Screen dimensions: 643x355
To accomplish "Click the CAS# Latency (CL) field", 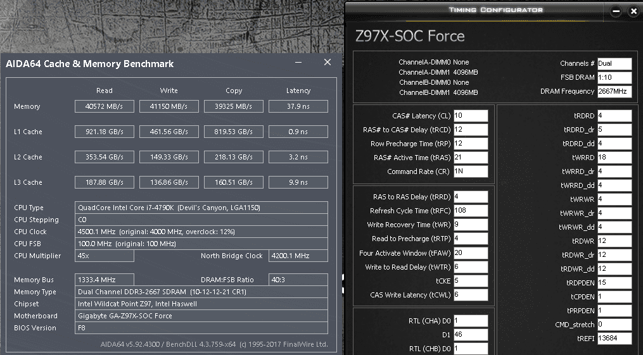I will click(x=471, y=115).
